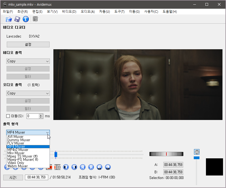The height and width of the screenshot is (188, 226).
Task: Go forward 60 seconds
Action: [108, 167]
